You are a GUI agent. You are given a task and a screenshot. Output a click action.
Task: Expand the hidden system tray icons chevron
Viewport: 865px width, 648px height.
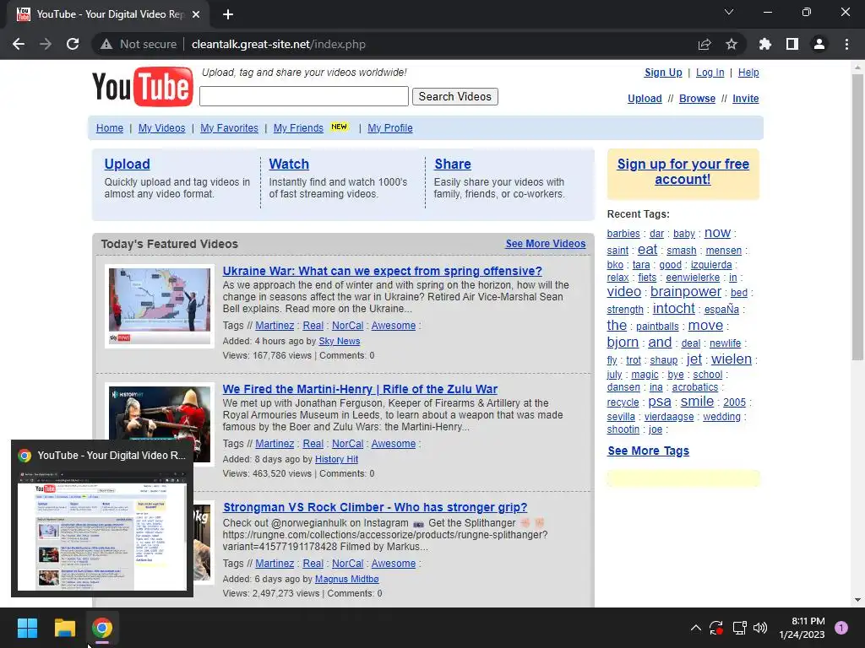pyautogui.click(x=696, y=628)
